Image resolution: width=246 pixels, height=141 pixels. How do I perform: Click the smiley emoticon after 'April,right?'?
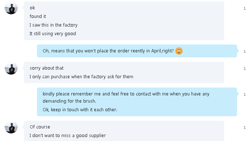[x=179, y=51]
